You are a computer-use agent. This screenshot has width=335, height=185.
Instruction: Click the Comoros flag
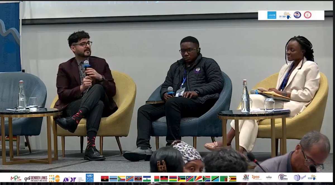click(x=121, y=179)
